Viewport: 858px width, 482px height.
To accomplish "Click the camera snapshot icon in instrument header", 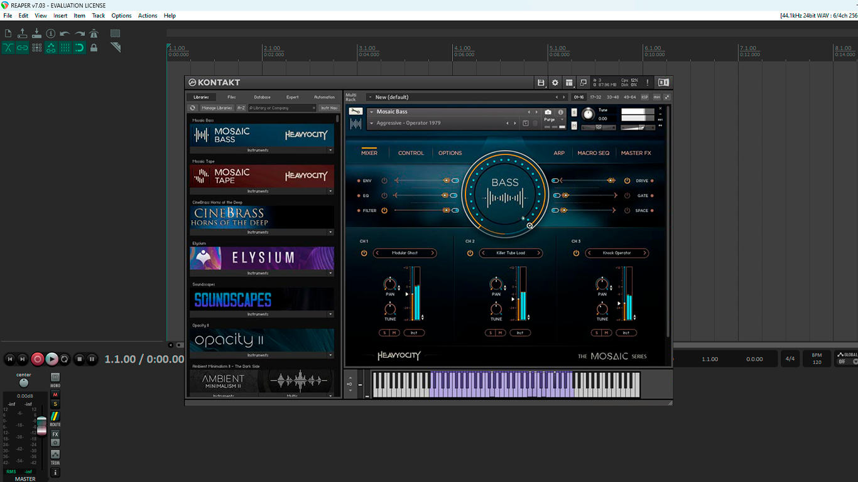I will (548, 112).
